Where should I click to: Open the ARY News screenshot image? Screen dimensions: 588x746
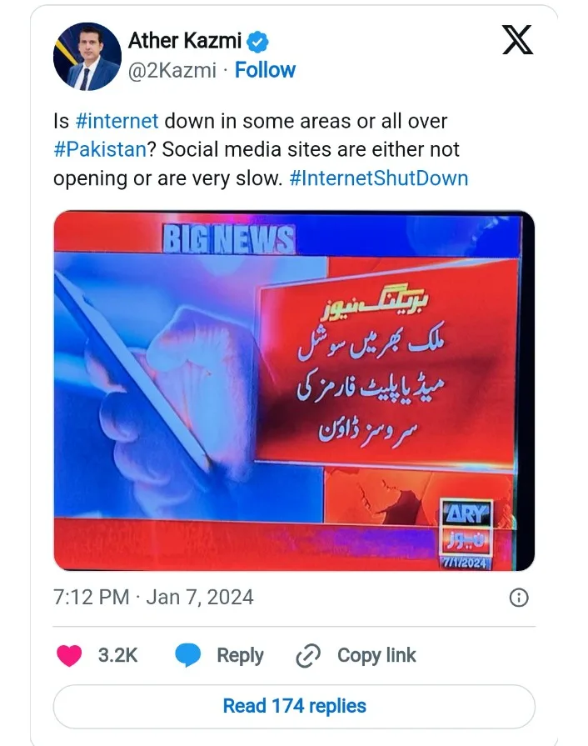(294, 391)
